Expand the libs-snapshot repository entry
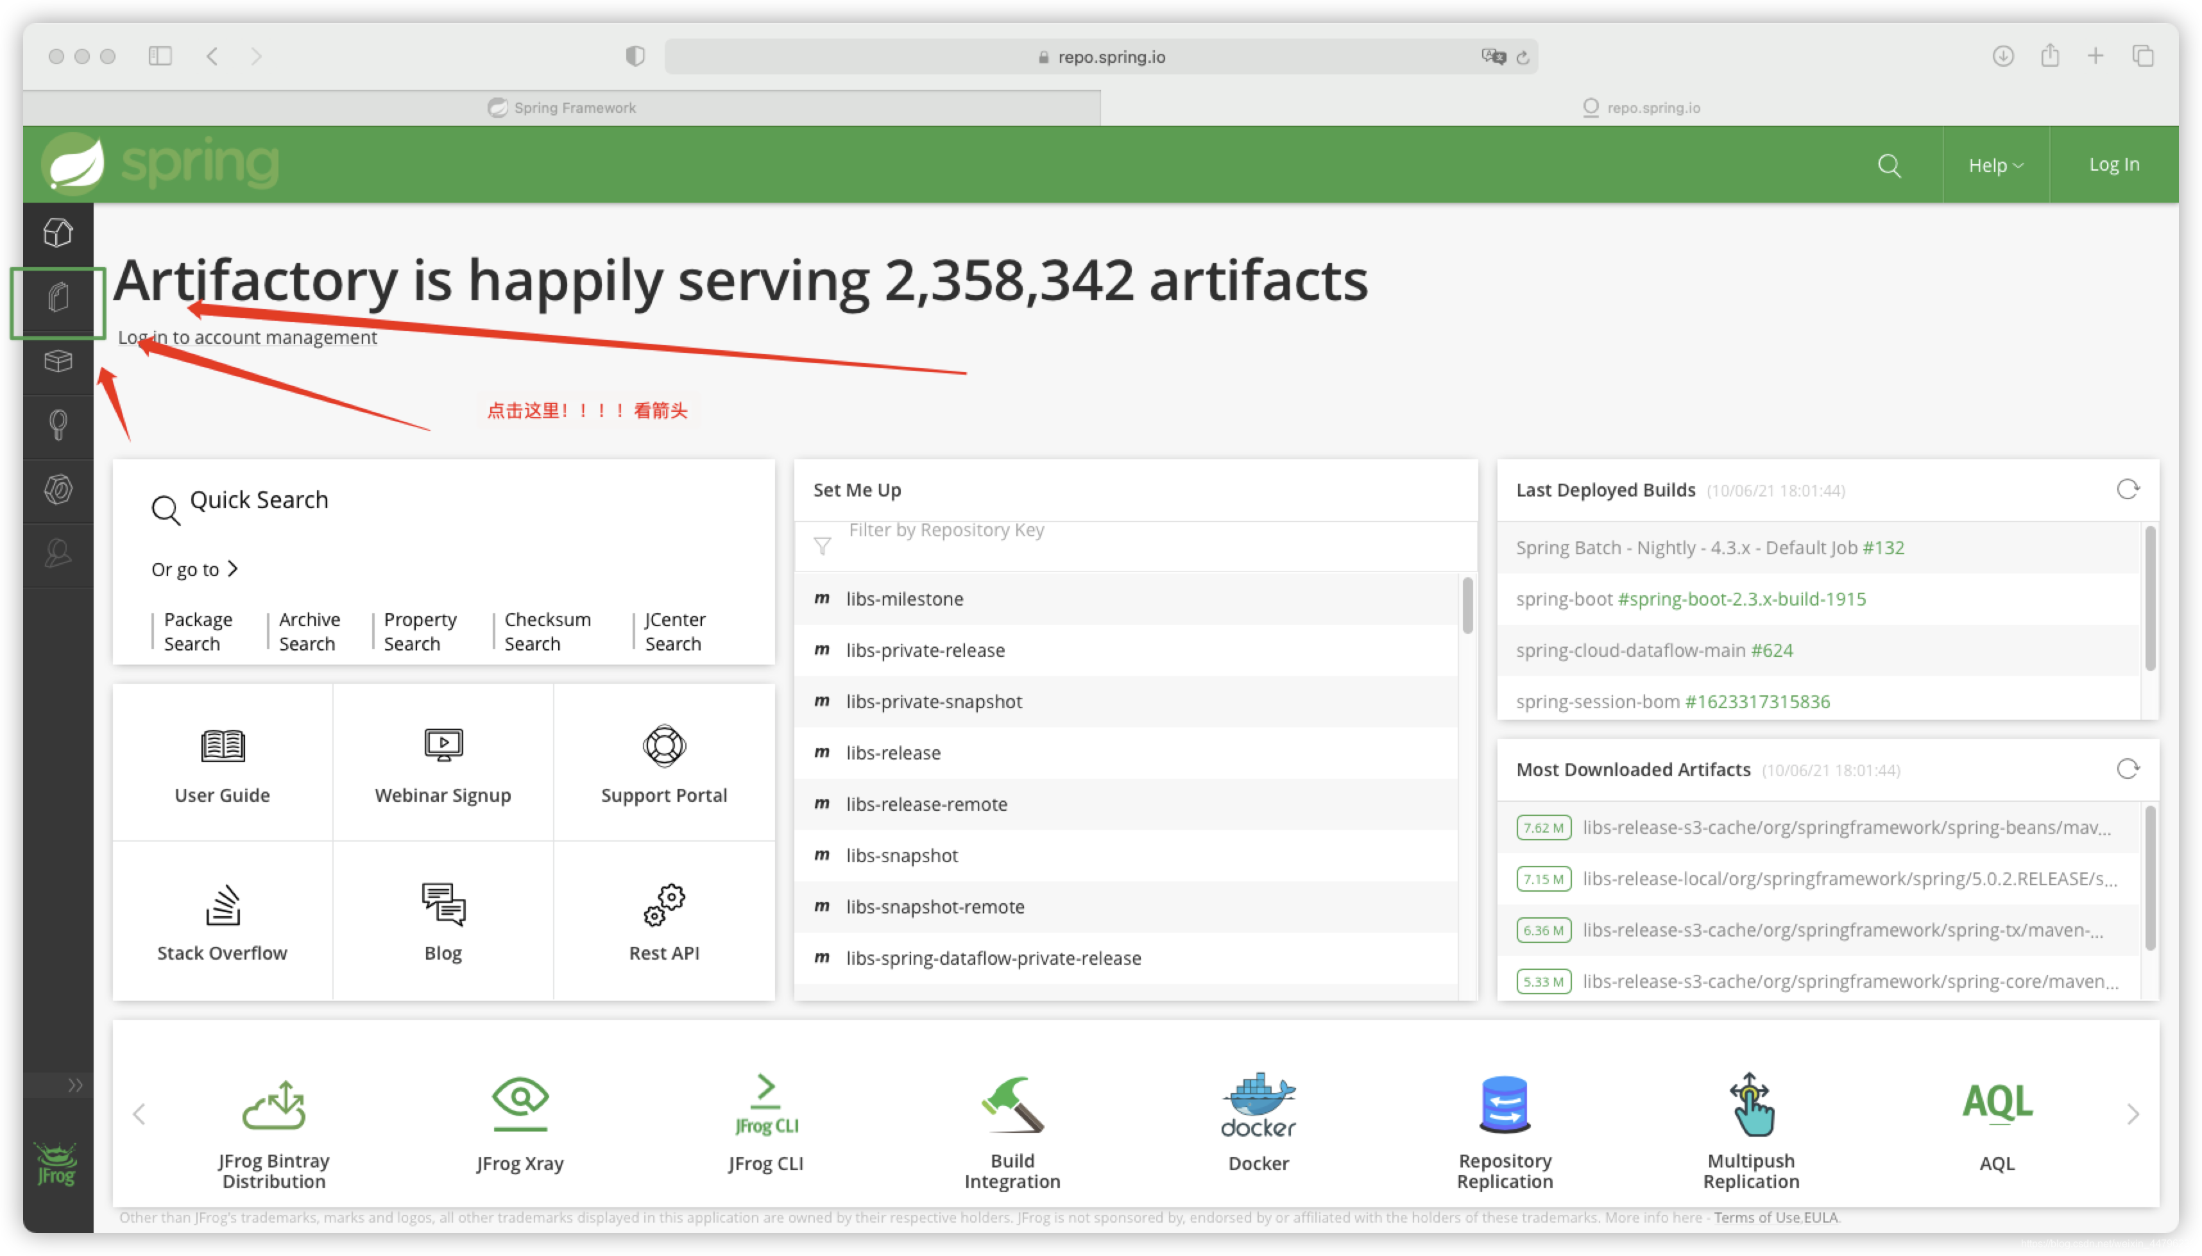2202x1256 pixels. coord(901,854)
